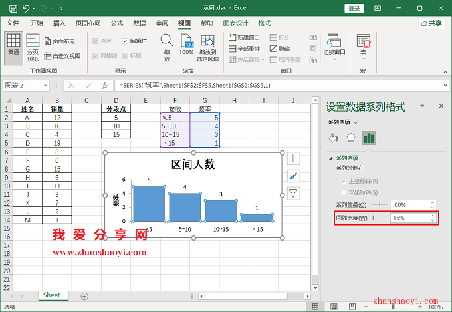The image size is (452, 312).
Task: Open 切换窗口 switch windows dropdown
Action: tap(334, 47)
